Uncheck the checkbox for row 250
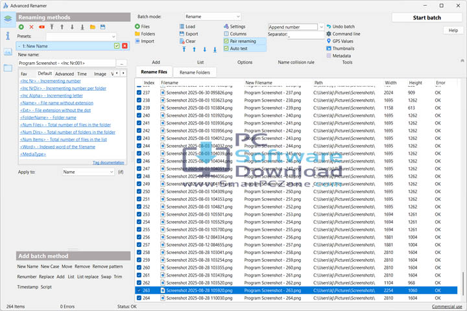 (x=139, y=192)
